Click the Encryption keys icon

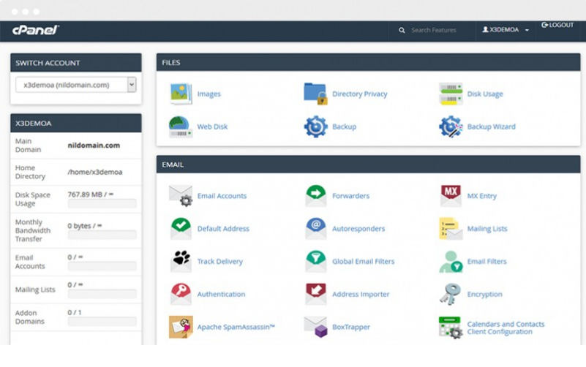coord(451,294)
